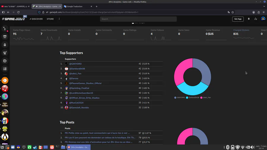Image resolution: width=267 pixels, height=150 pixels.
Task: Open Bluetooth tray icon
Action: pos(228,147)
